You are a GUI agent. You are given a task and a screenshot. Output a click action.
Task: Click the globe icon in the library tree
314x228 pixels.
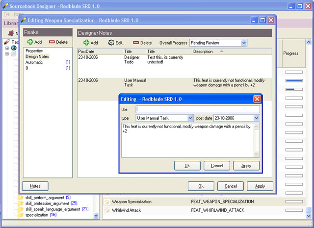(x=14, y=48)
